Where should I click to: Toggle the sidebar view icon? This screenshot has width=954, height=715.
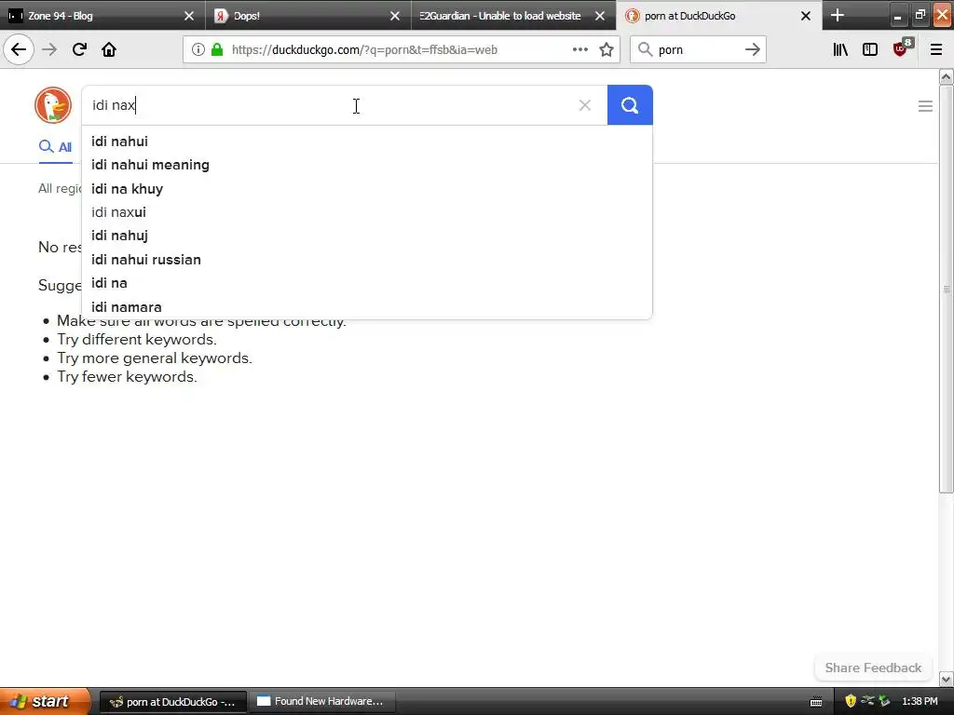click(870, 49)
